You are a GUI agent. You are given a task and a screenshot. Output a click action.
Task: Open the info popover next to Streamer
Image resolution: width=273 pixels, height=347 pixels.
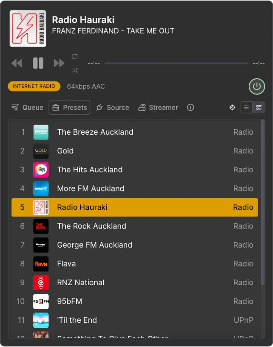click(x=190, y=107)
